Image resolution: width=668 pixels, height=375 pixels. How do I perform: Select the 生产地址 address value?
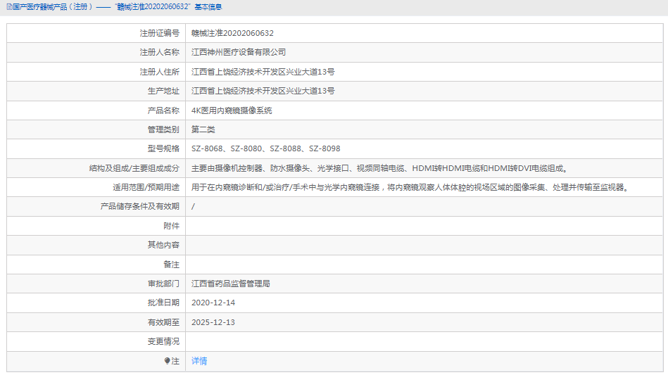pos(263,91)
